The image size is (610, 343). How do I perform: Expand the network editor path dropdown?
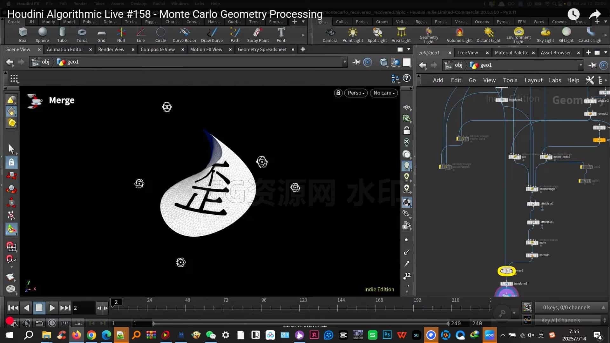[x=580, y=65]
